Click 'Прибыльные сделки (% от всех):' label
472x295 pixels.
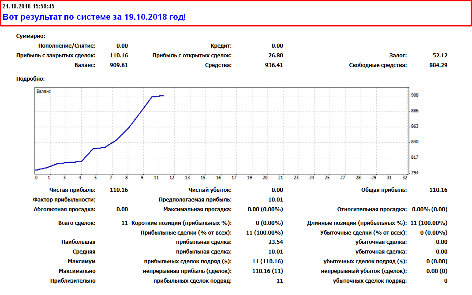point(186,233)
